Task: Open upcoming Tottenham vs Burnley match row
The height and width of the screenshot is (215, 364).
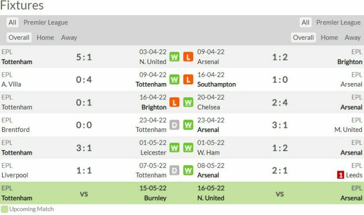Action: click(84, 193)
